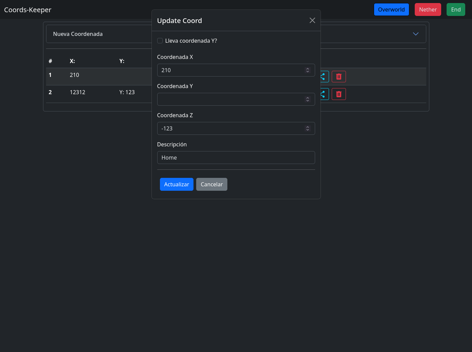Focus the Coordenada X input field
Viewport: 472px width, 352px height.
[x=230, y=70]
